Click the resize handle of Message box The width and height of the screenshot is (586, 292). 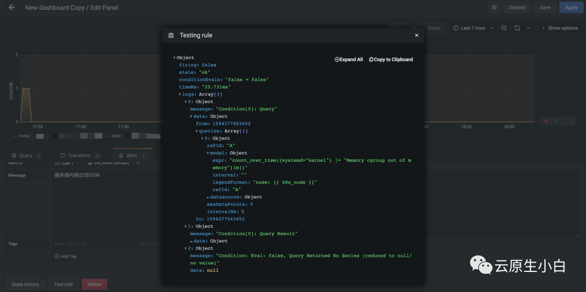point(577,235)
